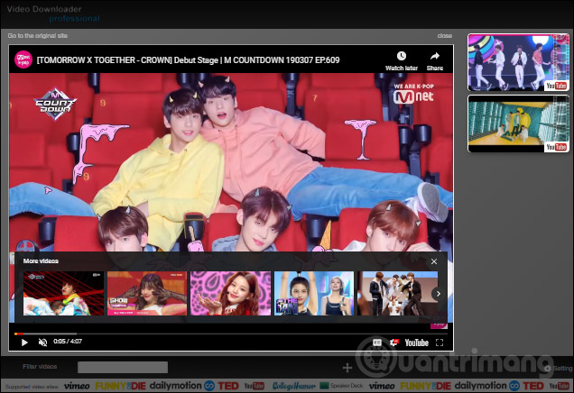Image resolution: width=574 pixels, height=393 pixels.
Task: Click the Watch later clock icon
Action: coord(402,56)
